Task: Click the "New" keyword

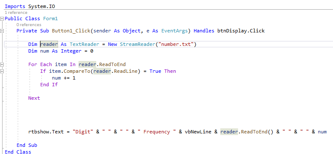Action: pos(112,44)
